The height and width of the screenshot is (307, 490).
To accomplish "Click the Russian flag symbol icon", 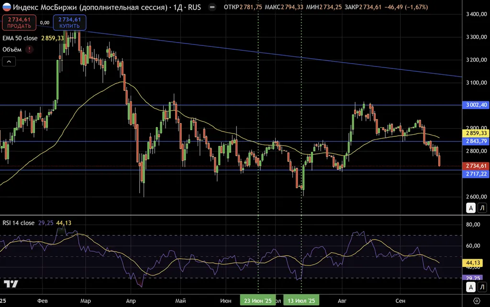I will (x=7, y=7).
